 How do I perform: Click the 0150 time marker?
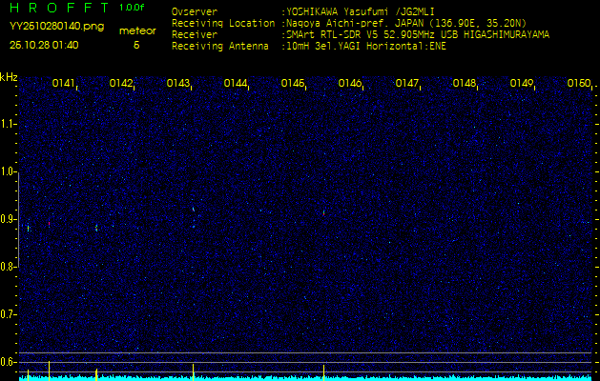[579, 84]
